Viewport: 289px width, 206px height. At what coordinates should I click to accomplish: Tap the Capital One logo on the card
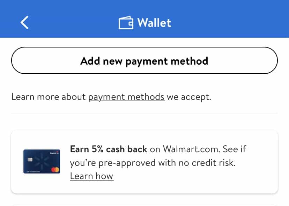coord(54,153)
